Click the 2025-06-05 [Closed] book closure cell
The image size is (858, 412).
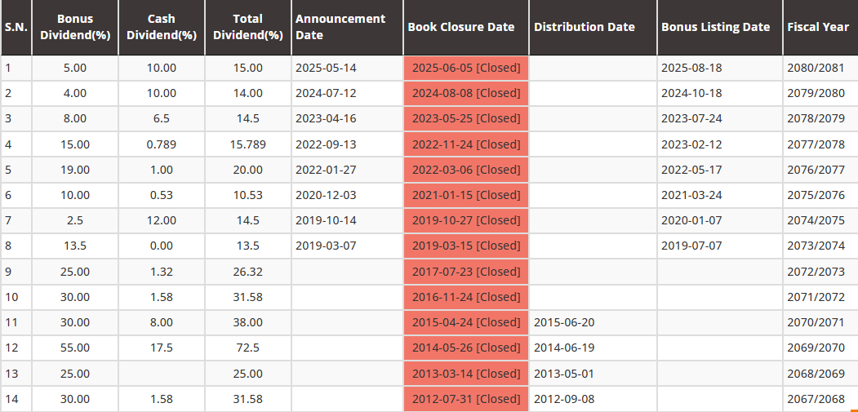point(466,68)
